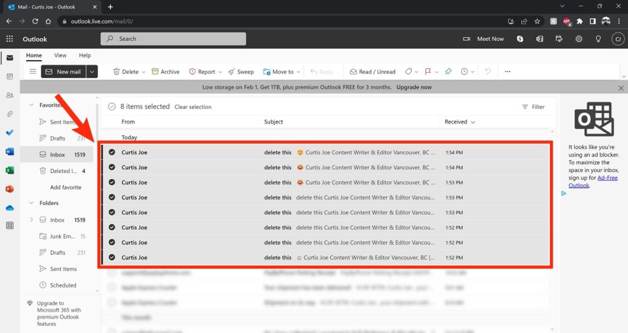This screenshot has height=333, width=628.
Task: Collapse the Favorites section
Action: 31,105
